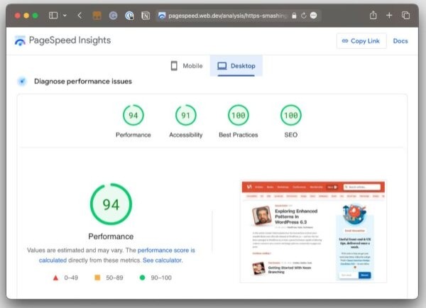Click the Best Practices label

pyautogui.click(x=239, y=135)
